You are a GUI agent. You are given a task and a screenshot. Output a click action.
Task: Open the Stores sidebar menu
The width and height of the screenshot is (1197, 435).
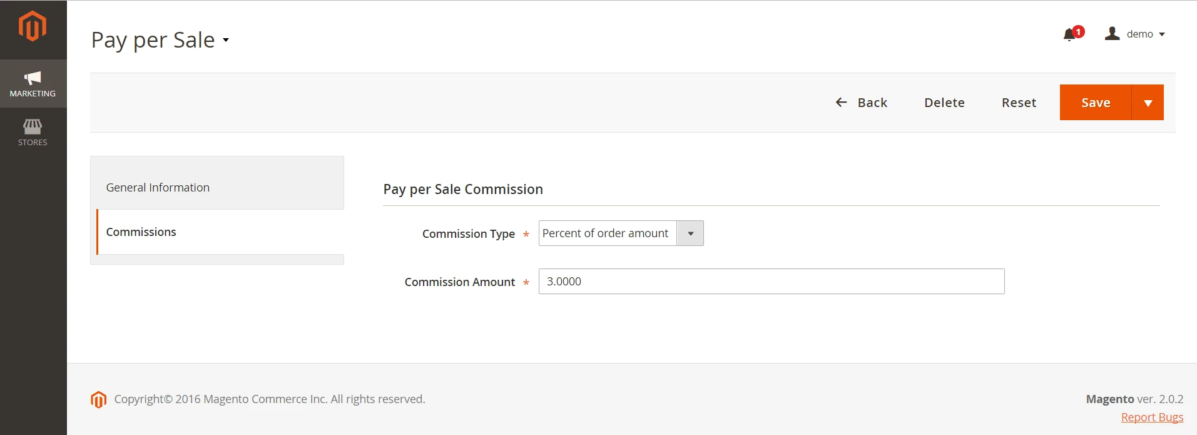click(32, 132)
